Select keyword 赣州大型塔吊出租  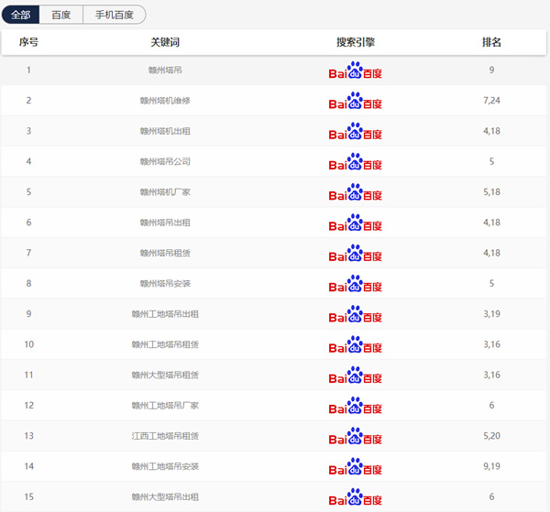pos(165,497)
